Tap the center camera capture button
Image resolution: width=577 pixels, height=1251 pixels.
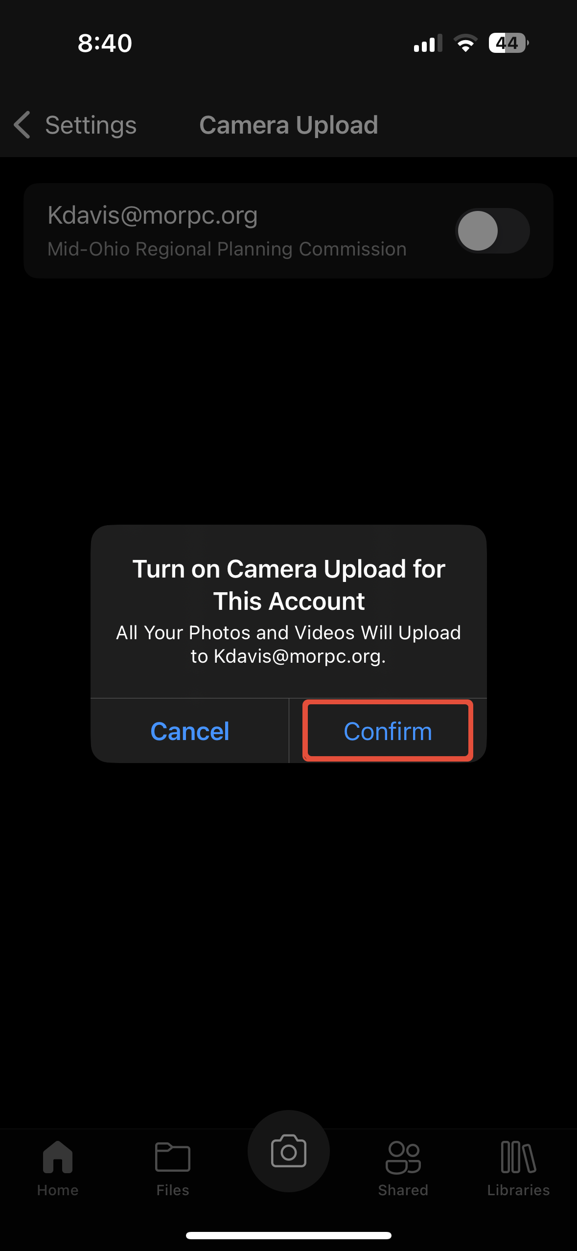289,1151
